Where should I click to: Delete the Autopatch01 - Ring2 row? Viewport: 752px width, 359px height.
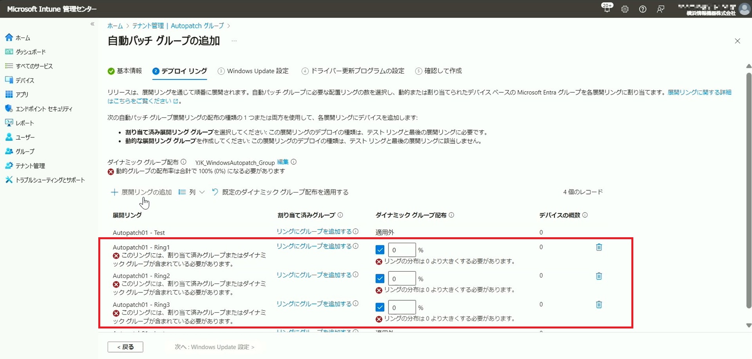tap(599, 276)
